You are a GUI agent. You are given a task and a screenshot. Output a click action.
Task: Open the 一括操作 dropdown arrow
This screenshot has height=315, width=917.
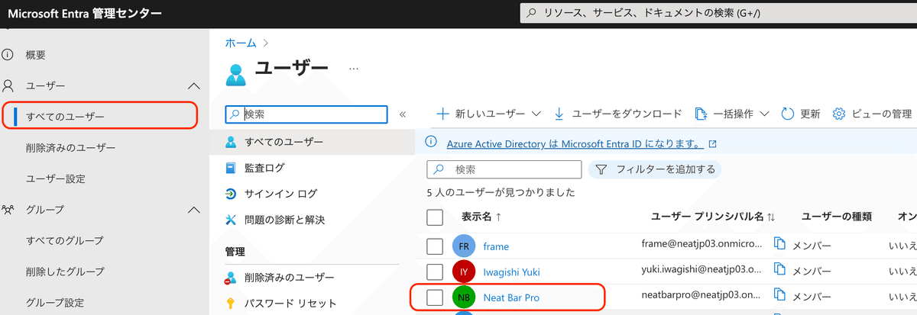point(765,114)
